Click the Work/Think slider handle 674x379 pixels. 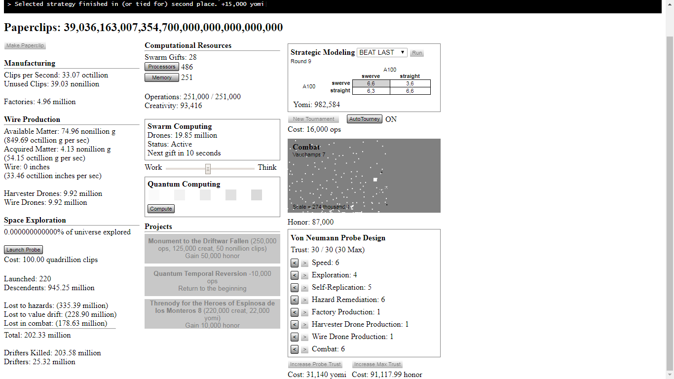coord(208,169)
